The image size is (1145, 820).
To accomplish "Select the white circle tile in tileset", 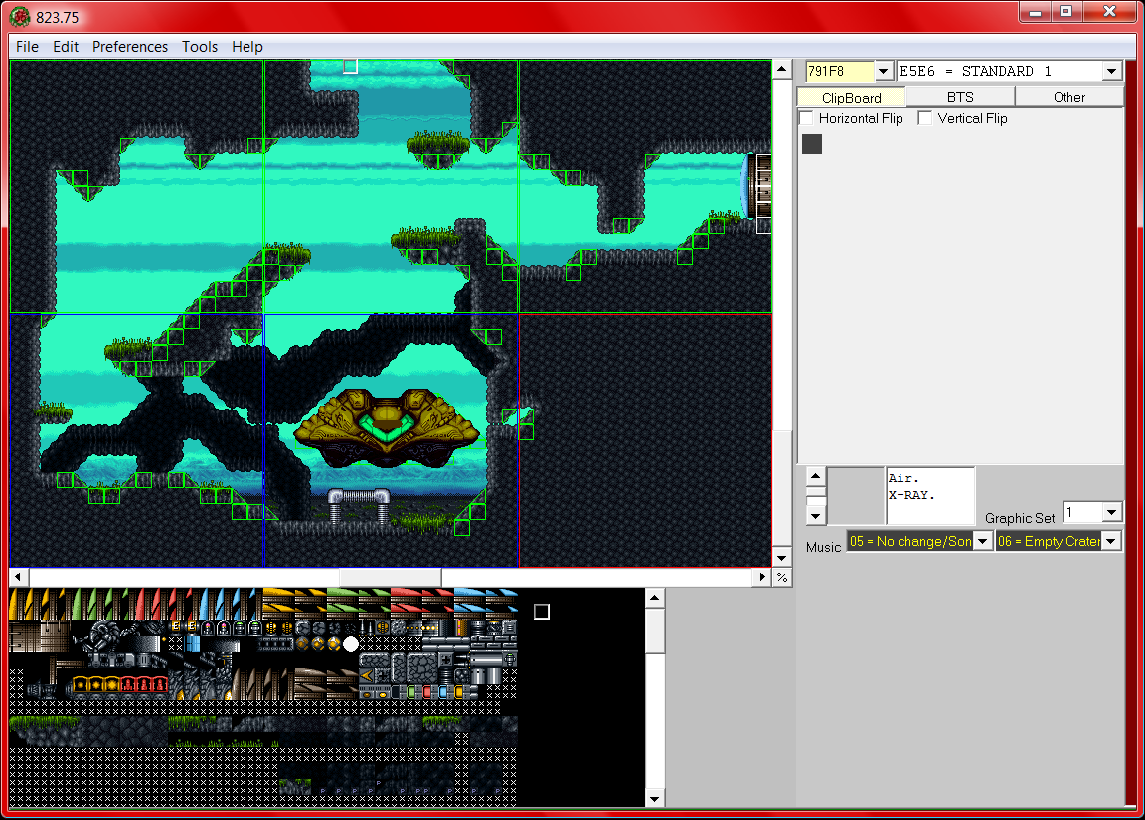I will point(351,644).
